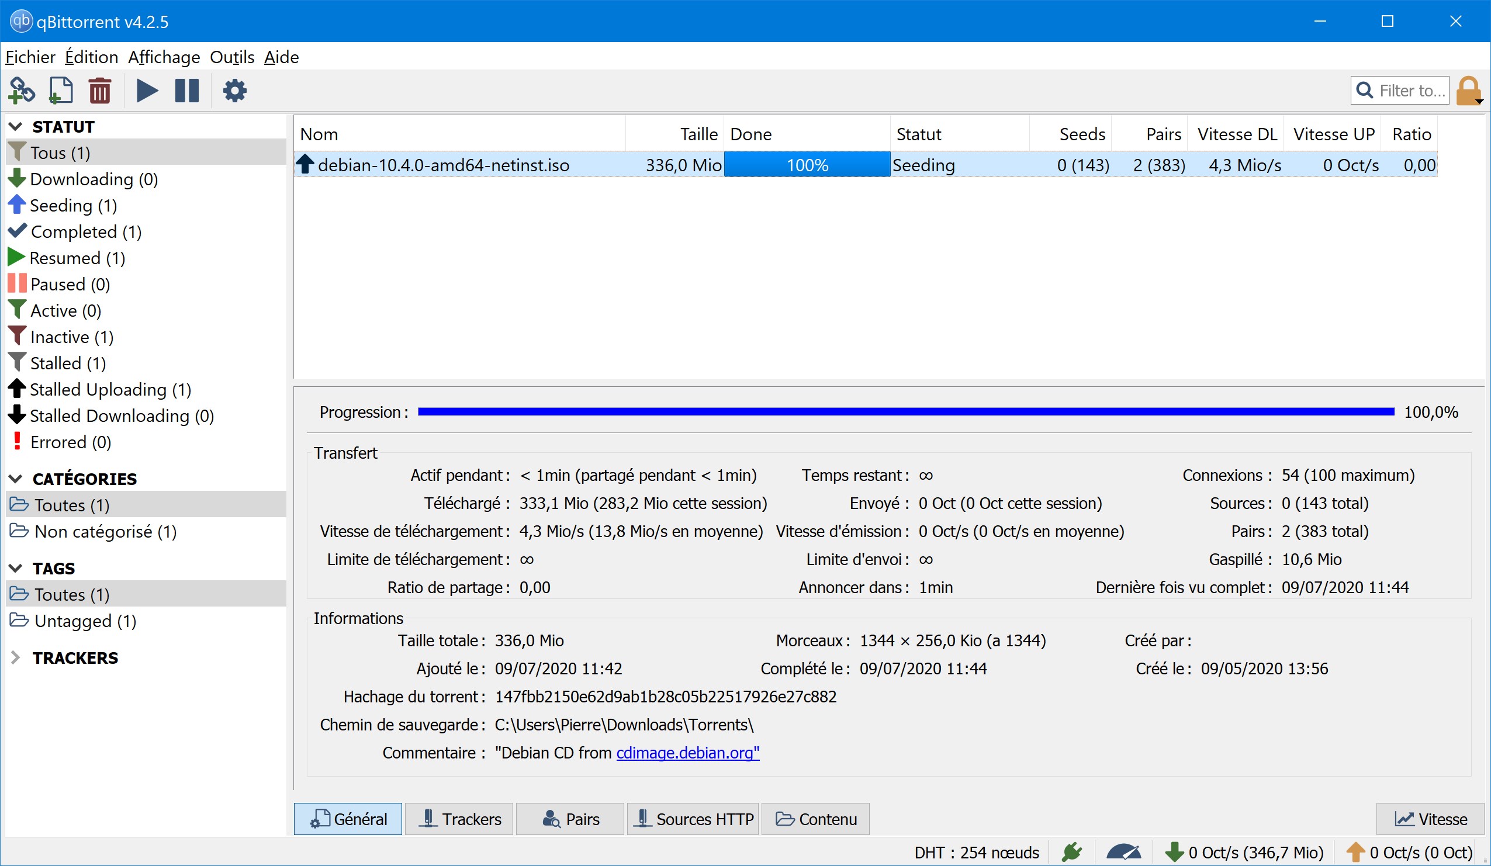
Task: Sort torrents by Statut column
Action: point(960,134)
